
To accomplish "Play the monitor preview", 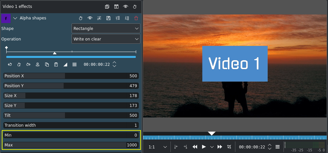I will pyautogui.click(x=204, y=147).
